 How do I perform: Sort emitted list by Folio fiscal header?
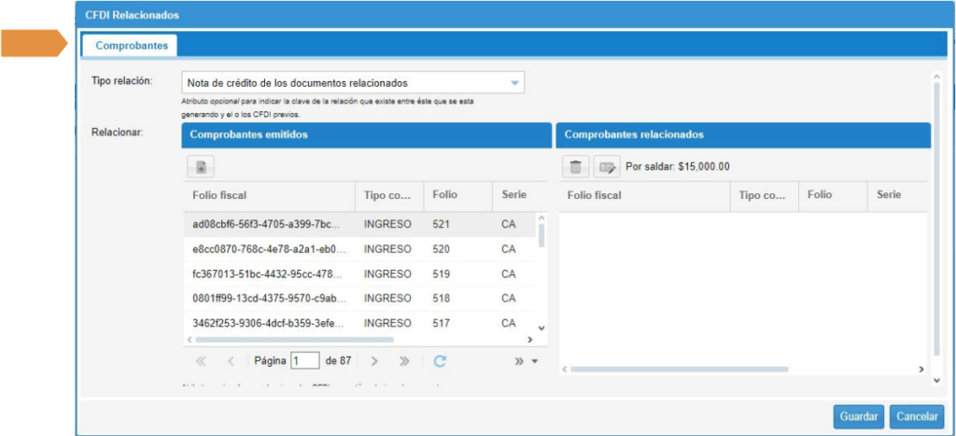[268, 196]
